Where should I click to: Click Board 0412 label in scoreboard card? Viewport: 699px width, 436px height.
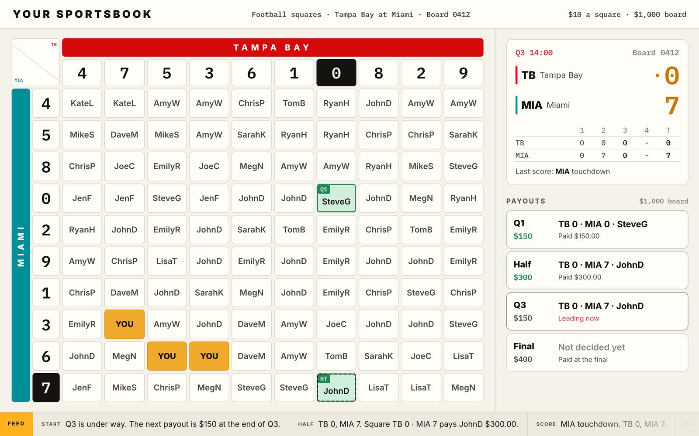(656, 53)
